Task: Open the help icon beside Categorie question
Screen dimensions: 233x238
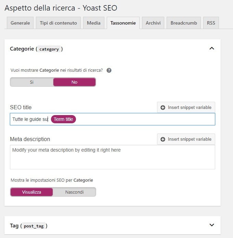Action: (x=109, y=70)
